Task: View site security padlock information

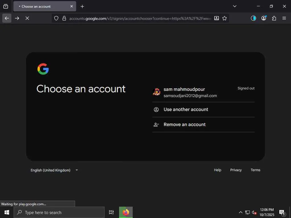Action: click(x=64, y=18)
